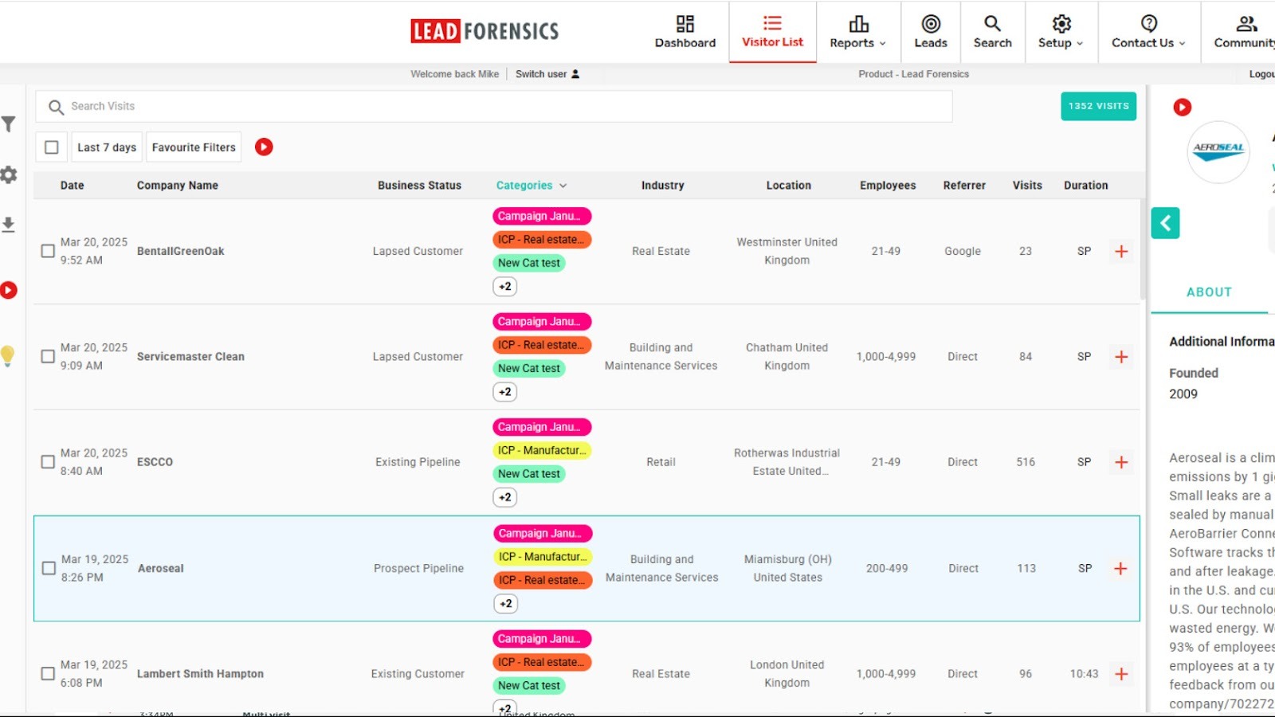Screen dimensions: 1275x717
Task: Sort by the Business Status column header
Action: (x=419, y=186)
